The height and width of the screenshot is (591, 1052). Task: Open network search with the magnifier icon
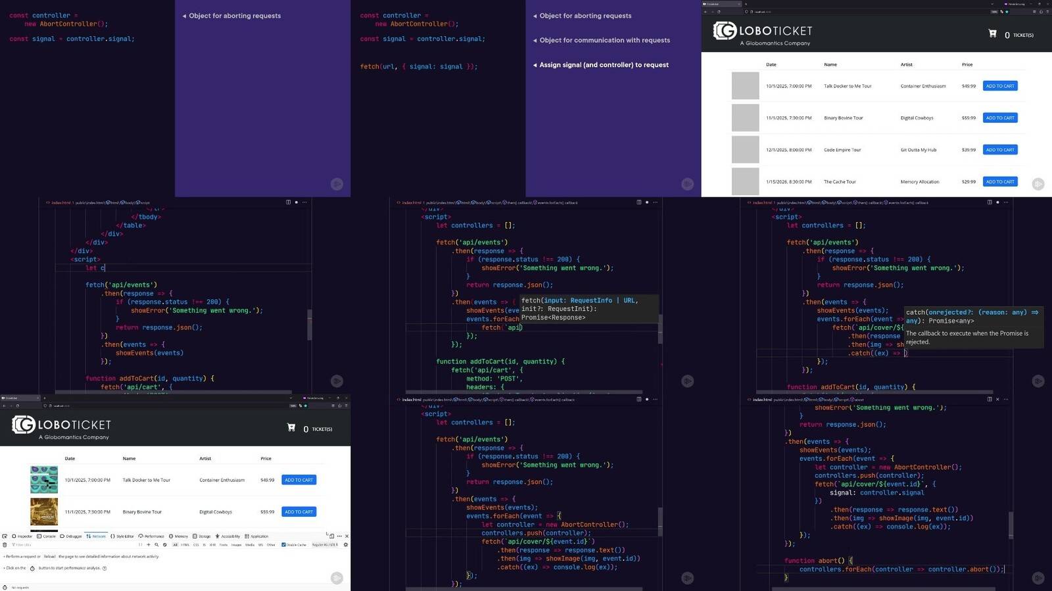pyautogui.click(x=156, y=545)
